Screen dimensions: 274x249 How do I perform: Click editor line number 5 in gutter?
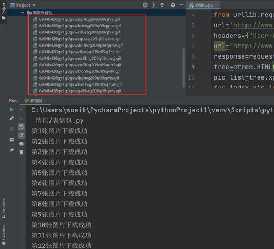193,25
